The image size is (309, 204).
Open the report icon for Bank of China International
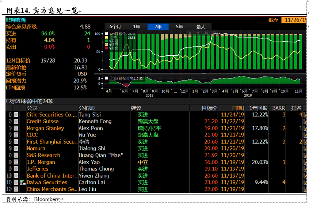click(16, 175)
